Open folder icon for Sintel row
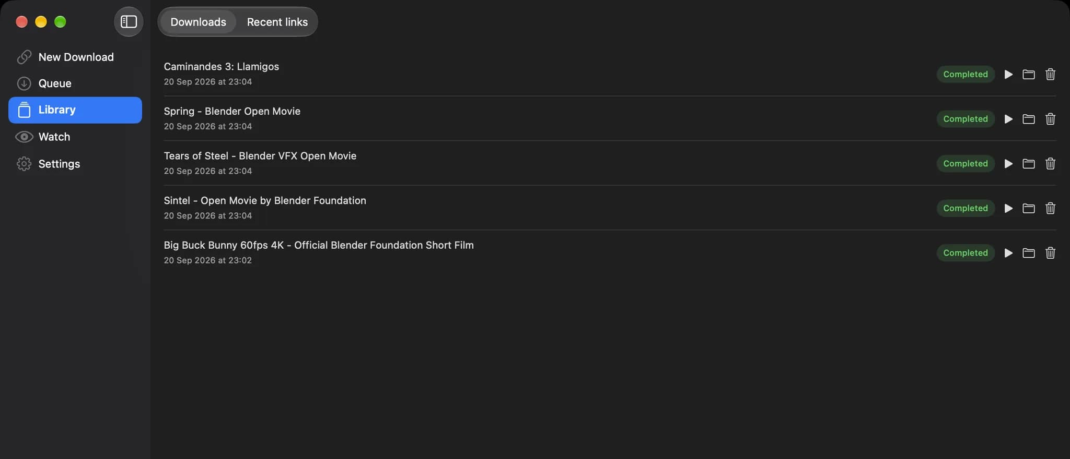Viewport: 1070px width, 459px height. click(x=1029, y=209)
